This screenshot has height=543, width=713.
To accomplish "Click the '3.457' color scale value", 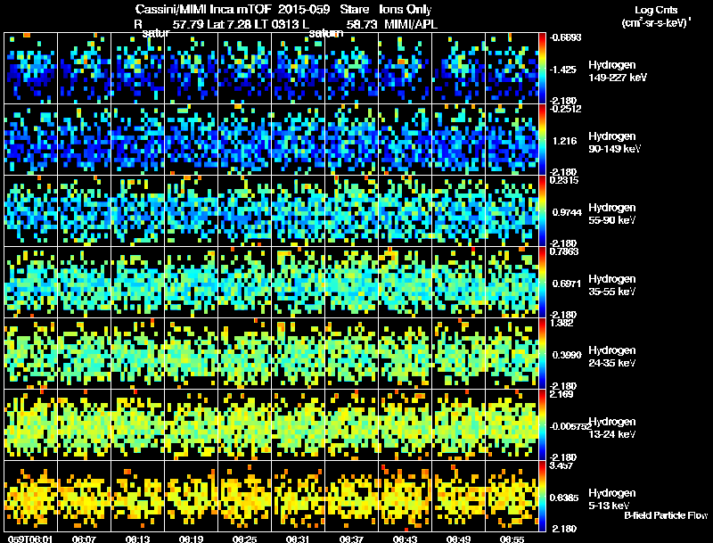I will point(561,465).
